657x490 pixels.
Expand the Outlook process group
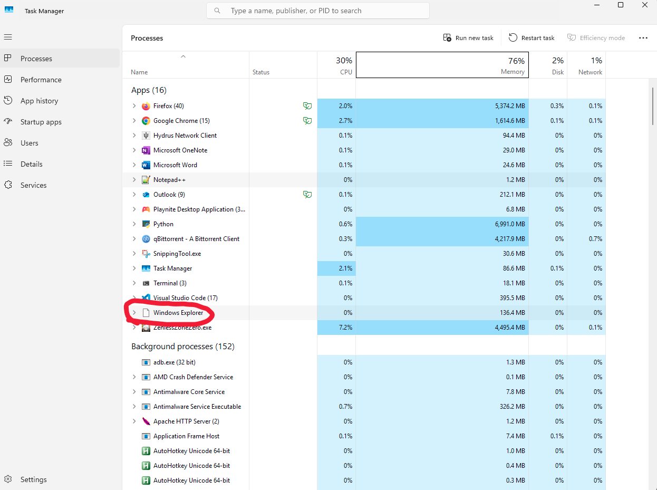134,195
